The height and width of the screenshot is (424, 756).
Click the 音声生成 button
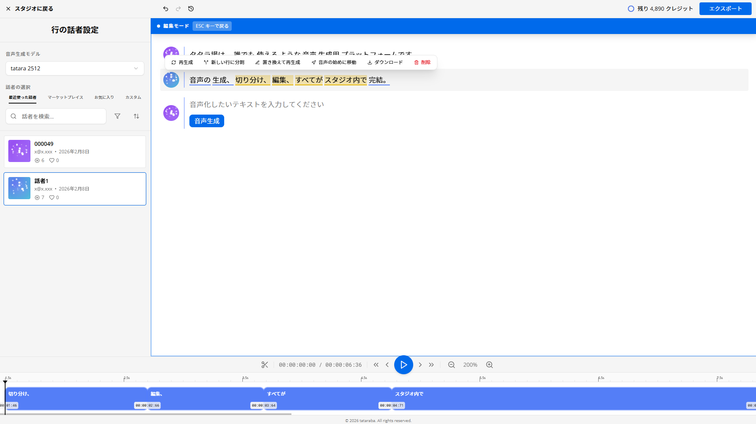point(207,121)
